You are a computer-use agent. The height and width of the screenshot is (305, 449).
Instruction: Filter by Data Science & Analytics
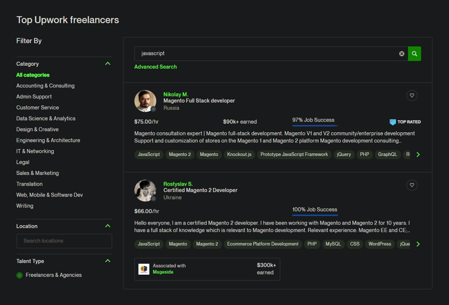[x=46, y=118]
